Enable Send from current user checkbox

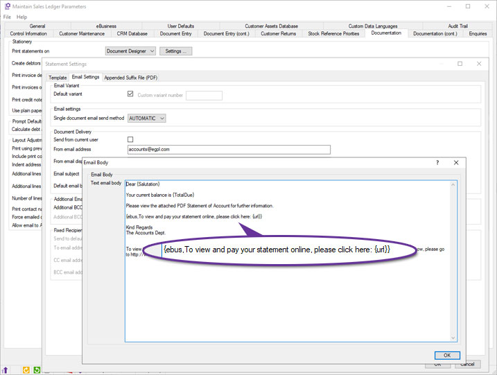pos(130,139)
